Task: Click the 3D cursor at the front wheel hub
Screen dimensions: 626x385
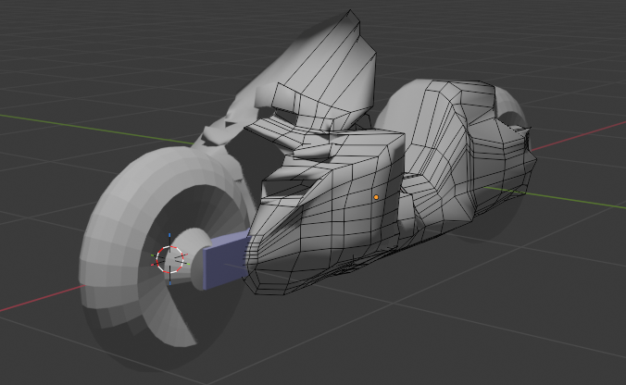Action: (169, 259)
